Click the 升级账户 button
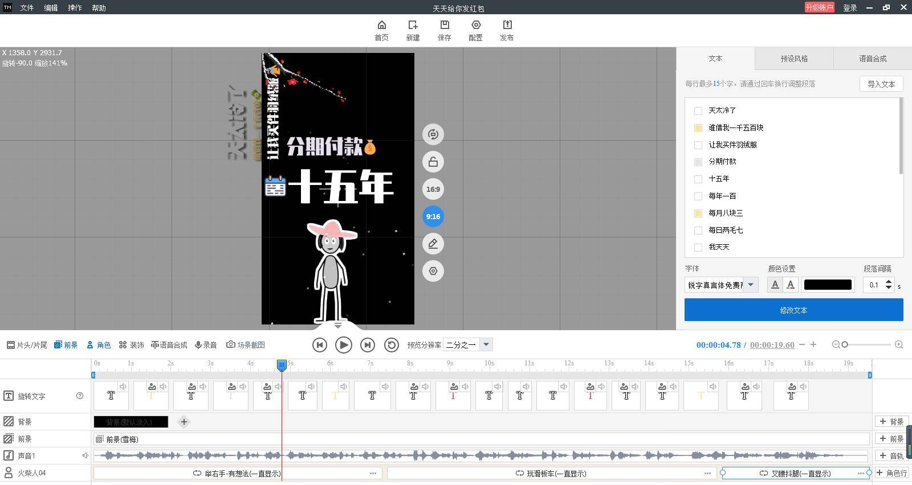Viewport: 912px width, 485px height. coord(820,7)
